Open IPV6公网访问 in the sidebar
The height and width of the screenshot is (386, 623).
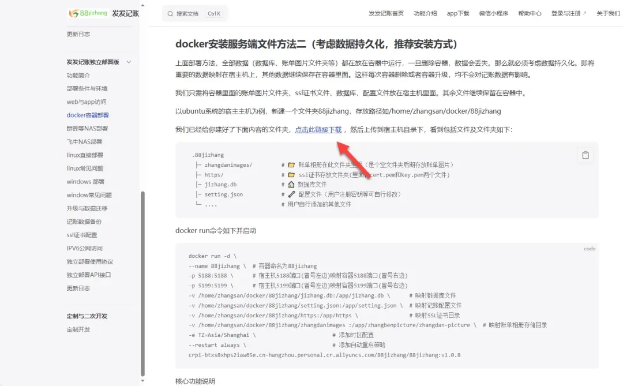pos(85,249)
